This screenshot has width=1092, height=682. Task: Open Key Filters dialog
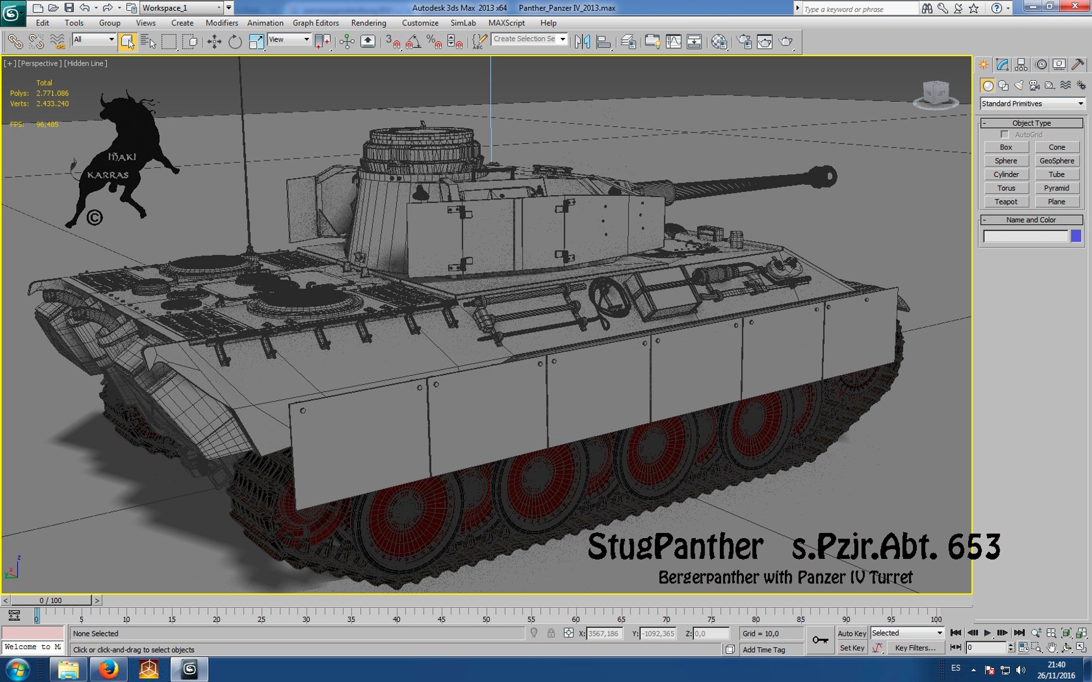(x=915, y=648)
